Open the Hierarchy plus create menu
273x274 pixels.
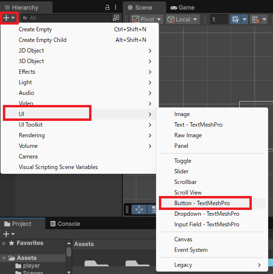(9, 18)
